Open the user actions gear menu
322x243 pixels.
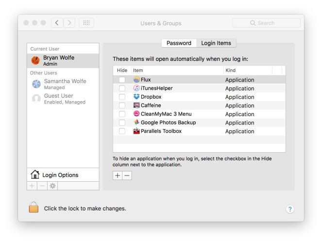point(52,186)
